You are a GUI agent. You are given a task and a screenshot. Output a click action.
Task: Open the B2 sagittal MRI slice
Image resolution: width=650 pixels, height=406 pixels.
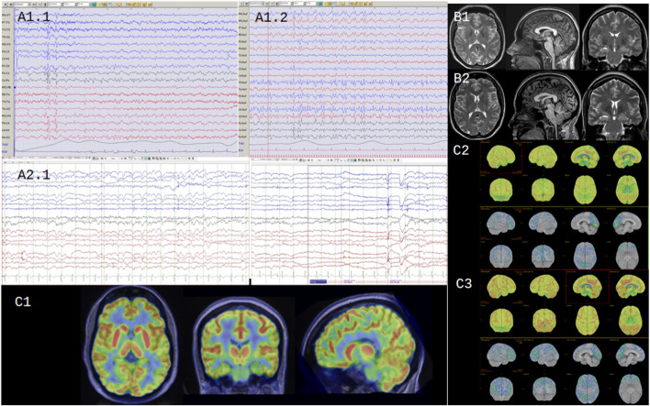[544, 107]
